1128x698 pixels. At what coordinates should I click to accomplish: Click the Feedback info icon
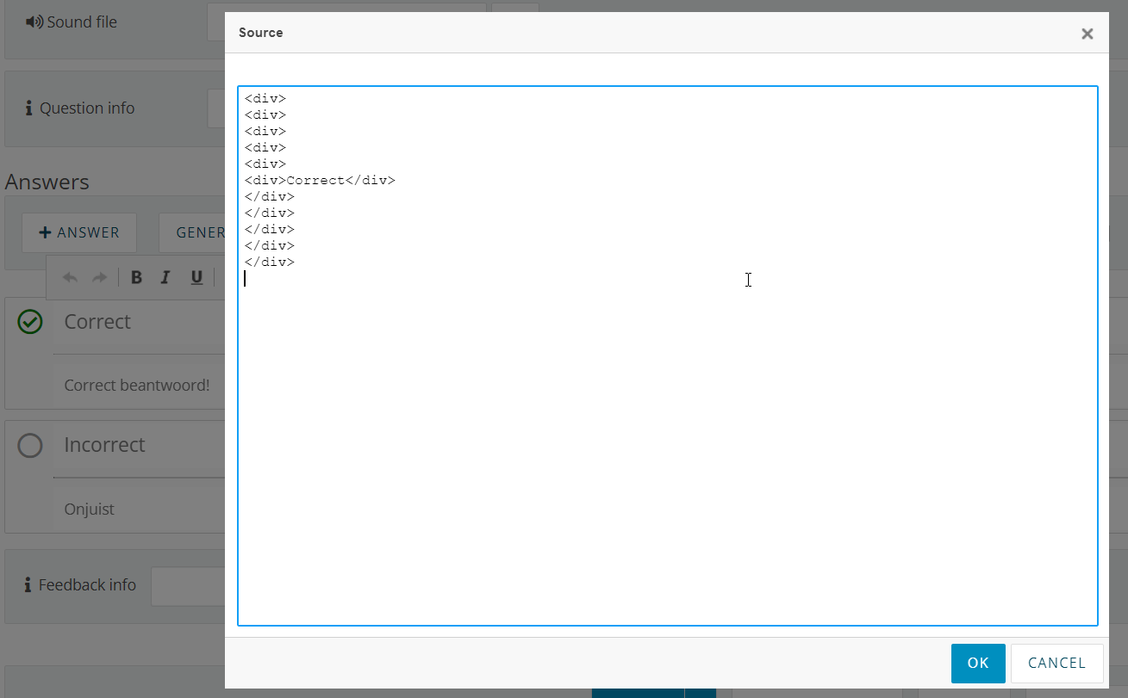[28, 585]
